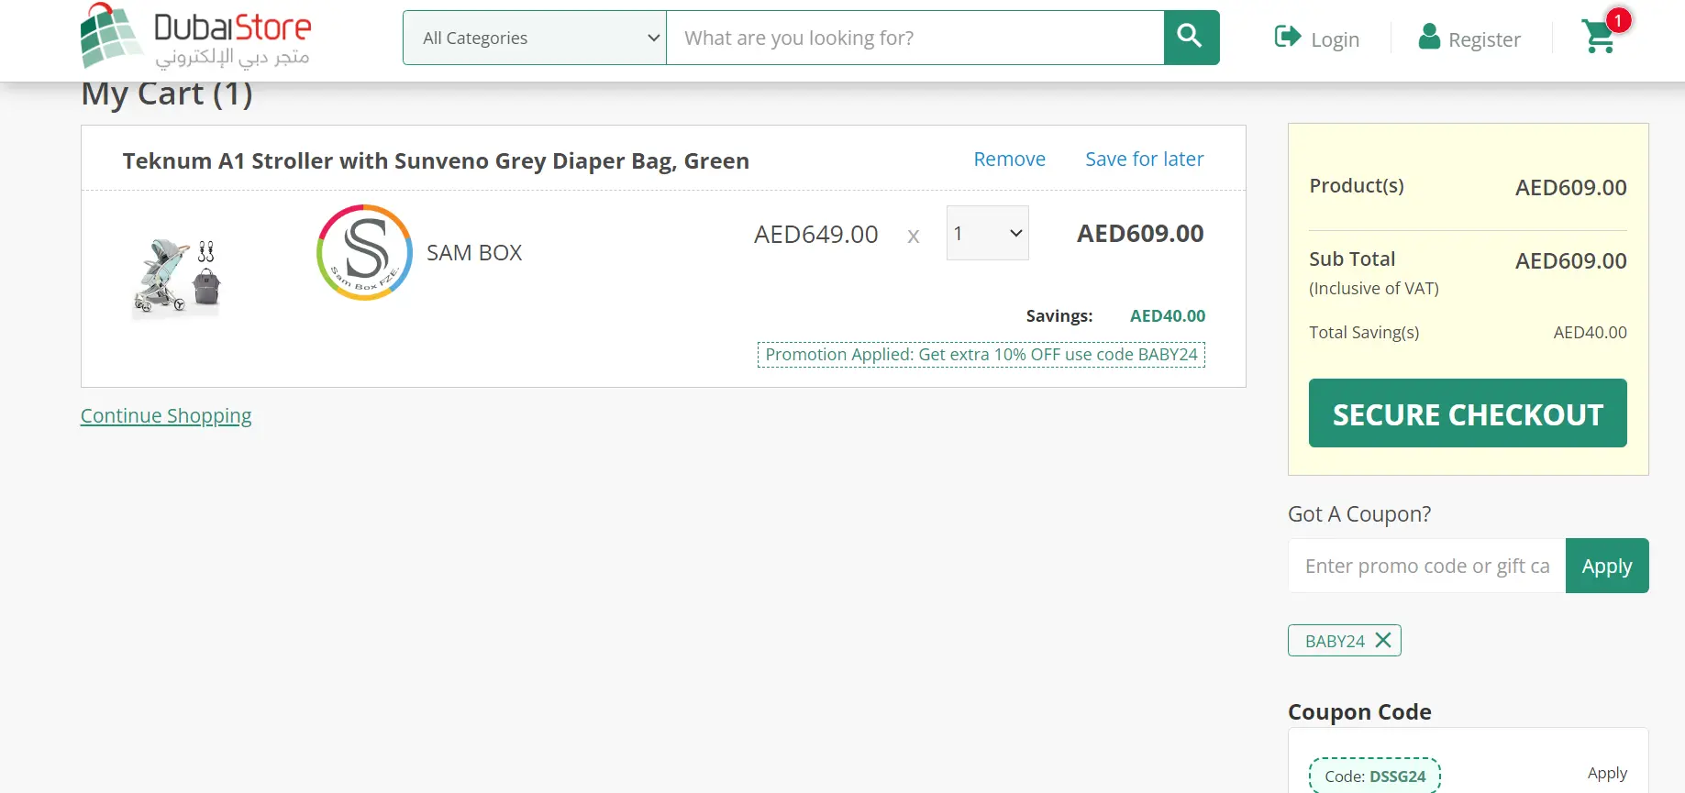Viewport: 1685px width, 793px height.
Task: Follow the Continue Shopping link
Action: 166,416
